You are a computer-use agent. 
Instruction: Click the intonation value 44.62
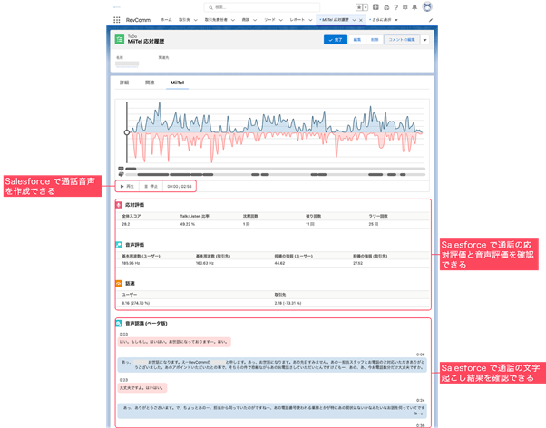[279, 263]
